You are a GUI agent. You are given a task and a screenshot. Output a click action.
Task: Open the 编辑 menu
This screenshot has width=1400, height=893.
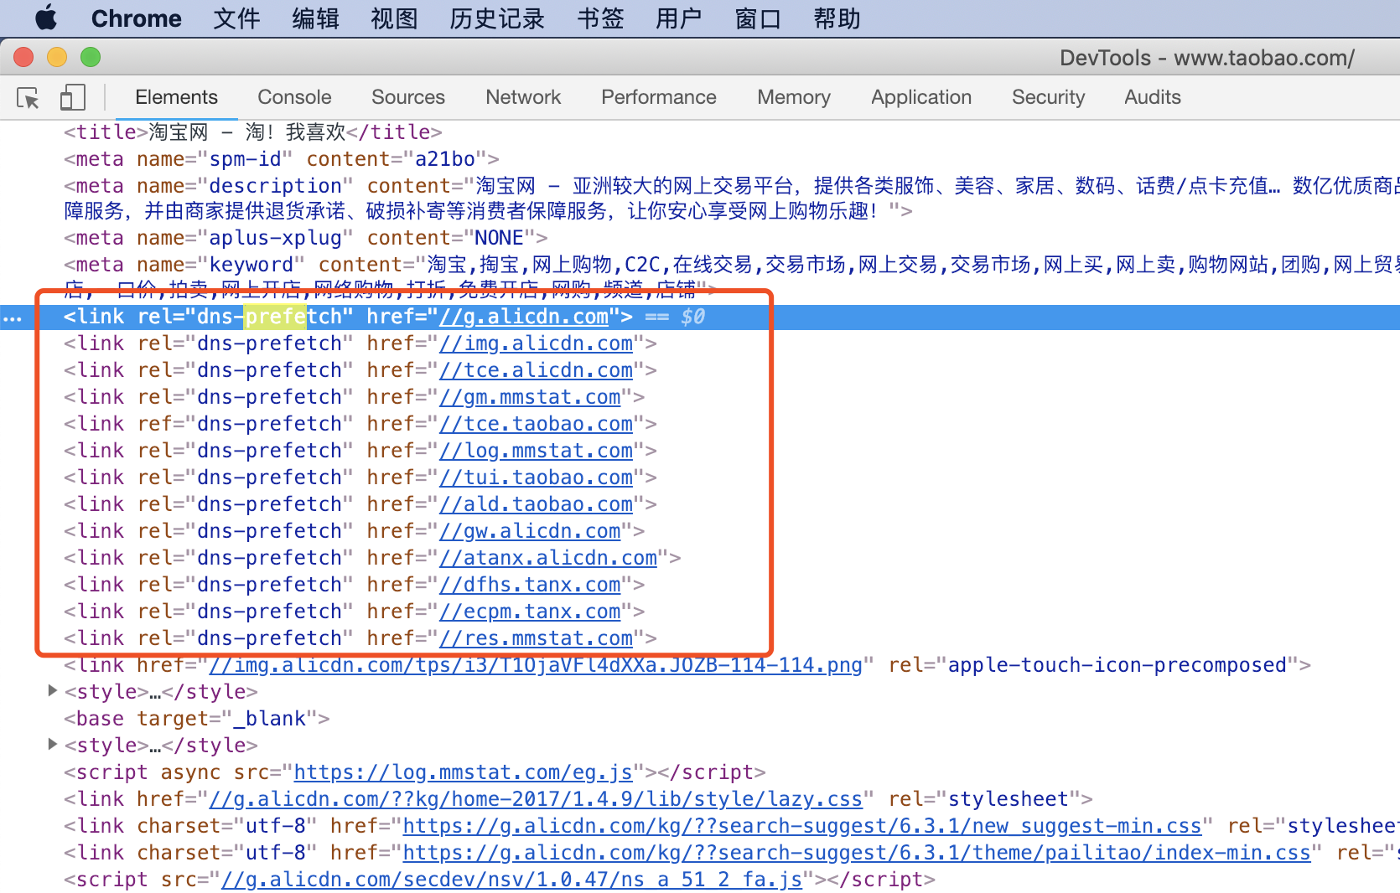click(315, 18)
